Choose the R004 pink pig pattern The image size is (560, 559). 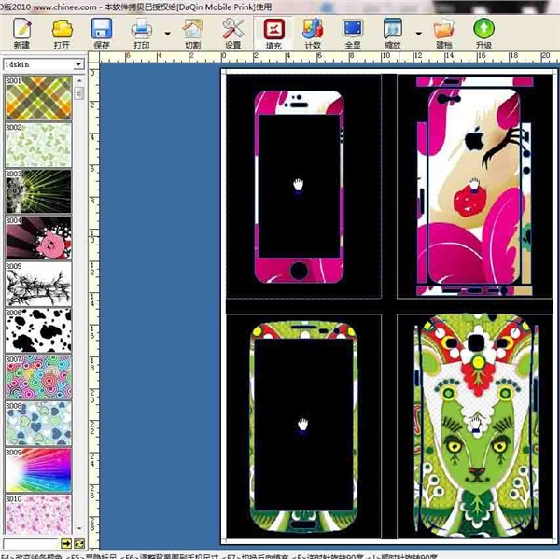coord(38,237)
